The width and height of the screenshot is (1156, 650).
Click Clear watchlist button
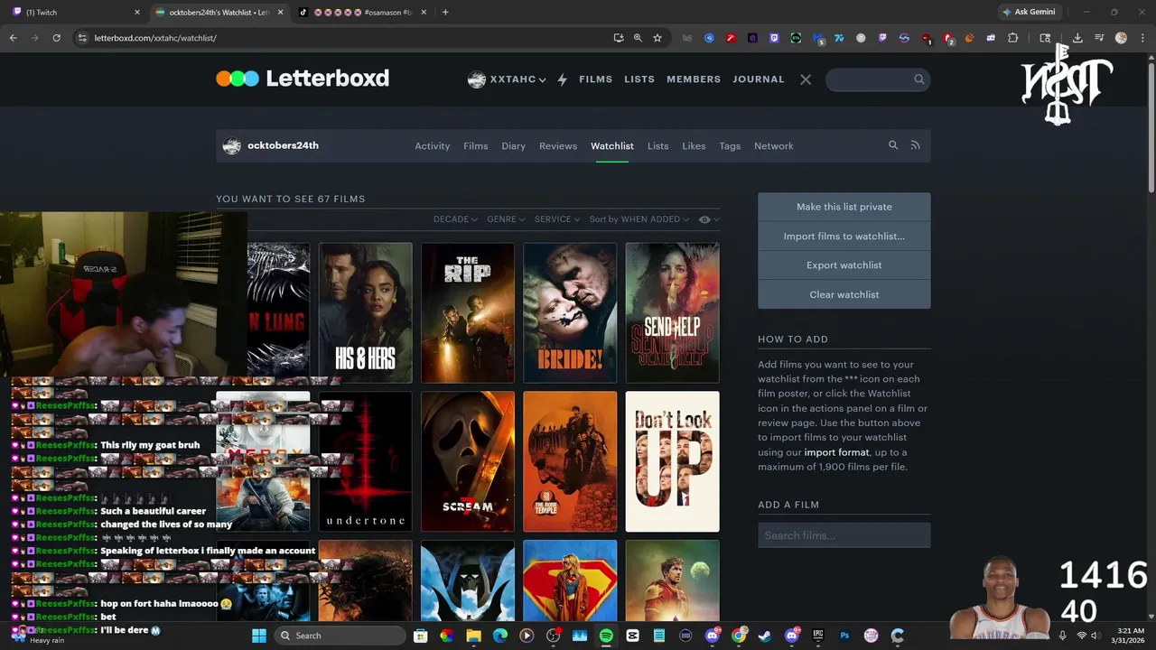(844, 294)
